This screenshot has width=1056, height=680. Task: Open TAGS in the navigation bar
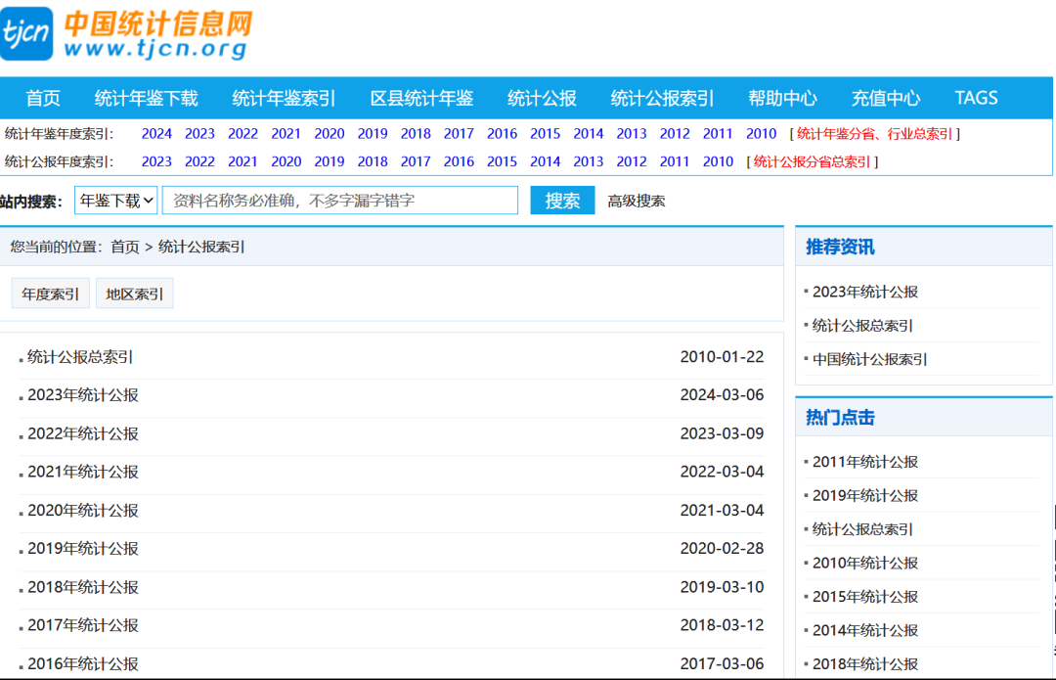tap(976, 98)
